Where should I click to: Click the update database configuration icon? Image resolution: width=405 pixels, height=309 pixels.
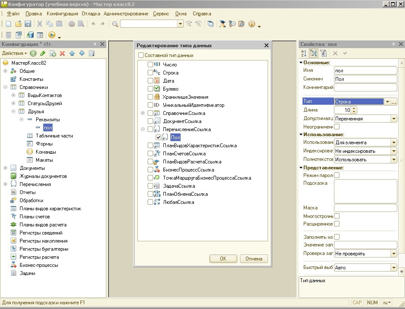30,35
